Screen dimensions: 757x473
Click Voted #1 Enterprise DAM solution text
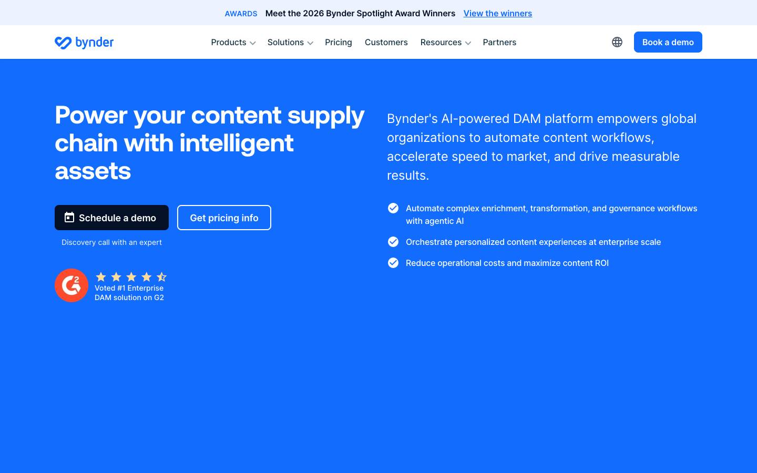point(129,293)
